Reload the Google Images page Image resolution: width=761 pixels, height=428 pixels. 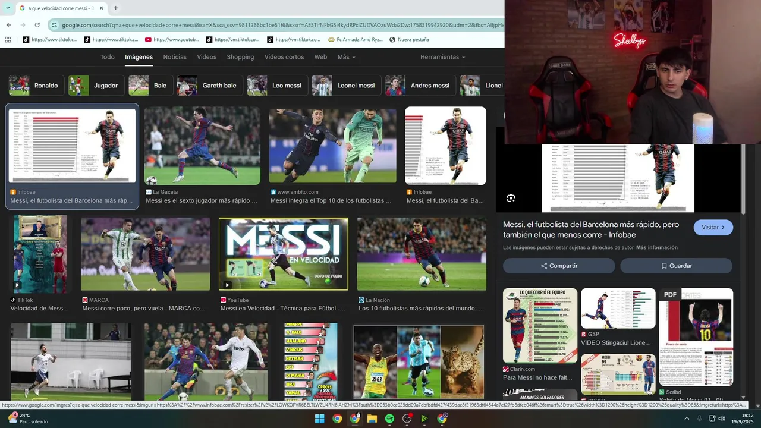point(37,25)
